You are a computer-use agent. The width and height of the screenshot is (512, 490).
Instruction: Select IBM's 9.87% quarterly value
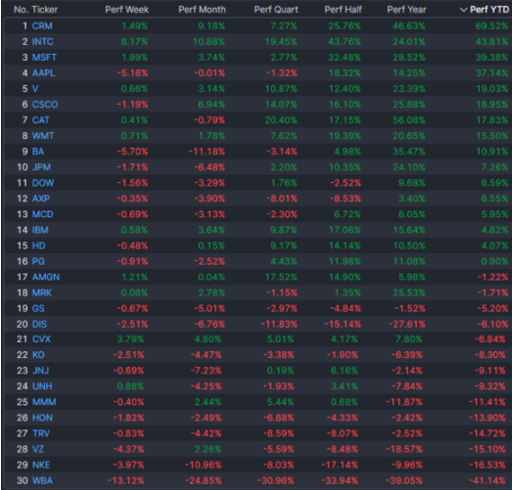[x=284, y=230]
